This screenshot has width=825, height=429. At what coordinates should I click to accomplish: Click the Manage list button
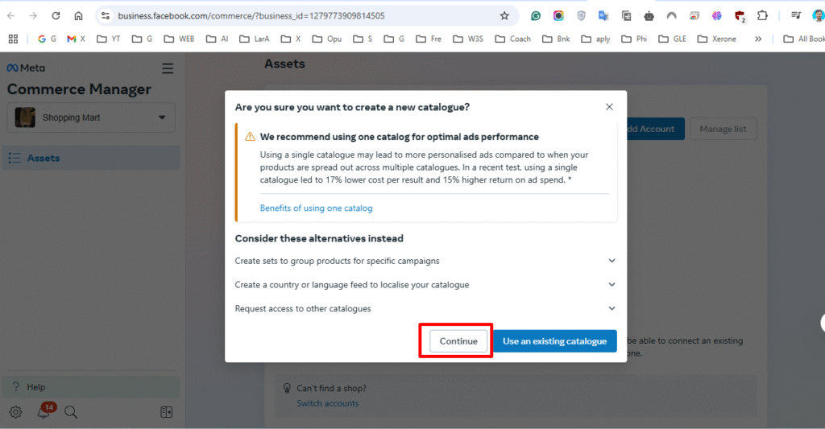723,129
